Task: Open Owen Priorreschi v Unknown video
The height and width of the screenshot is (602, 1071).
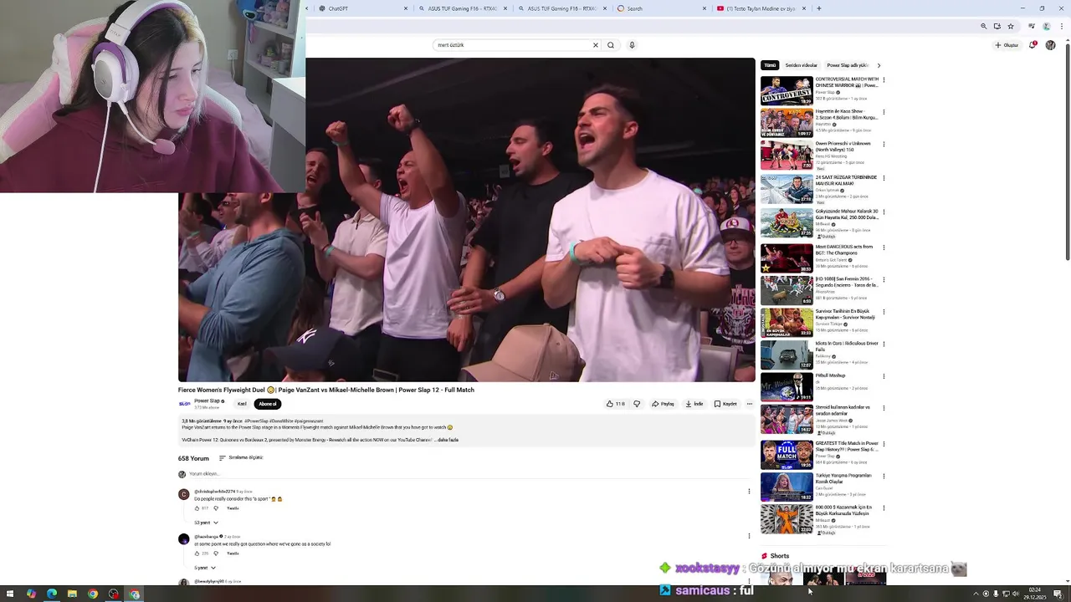Action: [787, 155]
